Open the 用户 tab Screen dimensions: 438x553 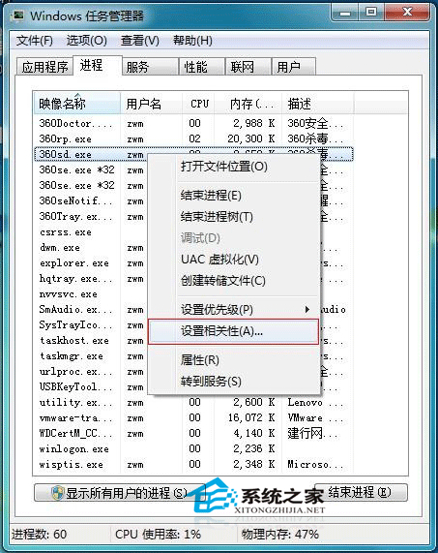click(294, 67)
